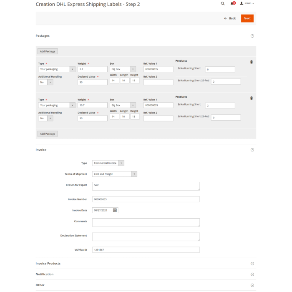Edit first package Weight field 2.7
The image size is (292, 292).
[92, 69]
